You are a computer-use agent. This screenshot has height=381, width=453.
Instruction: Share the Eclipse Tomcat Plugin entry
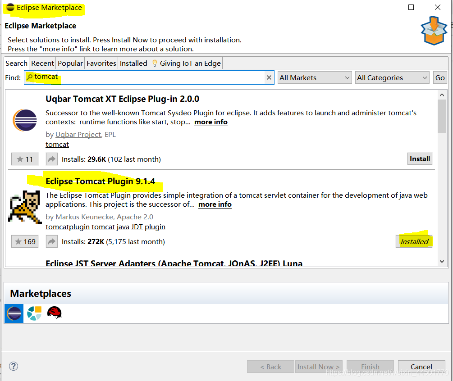coord(51,241)
